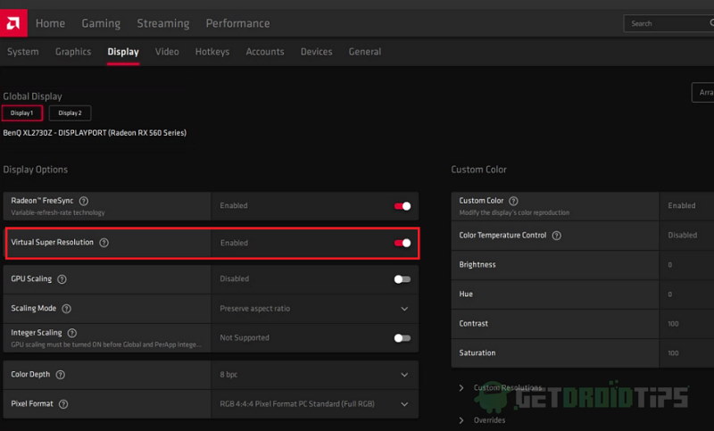The image size is (714, 431).
Task: Switch to the General sub-tab
Action: [x=365, y=52]
